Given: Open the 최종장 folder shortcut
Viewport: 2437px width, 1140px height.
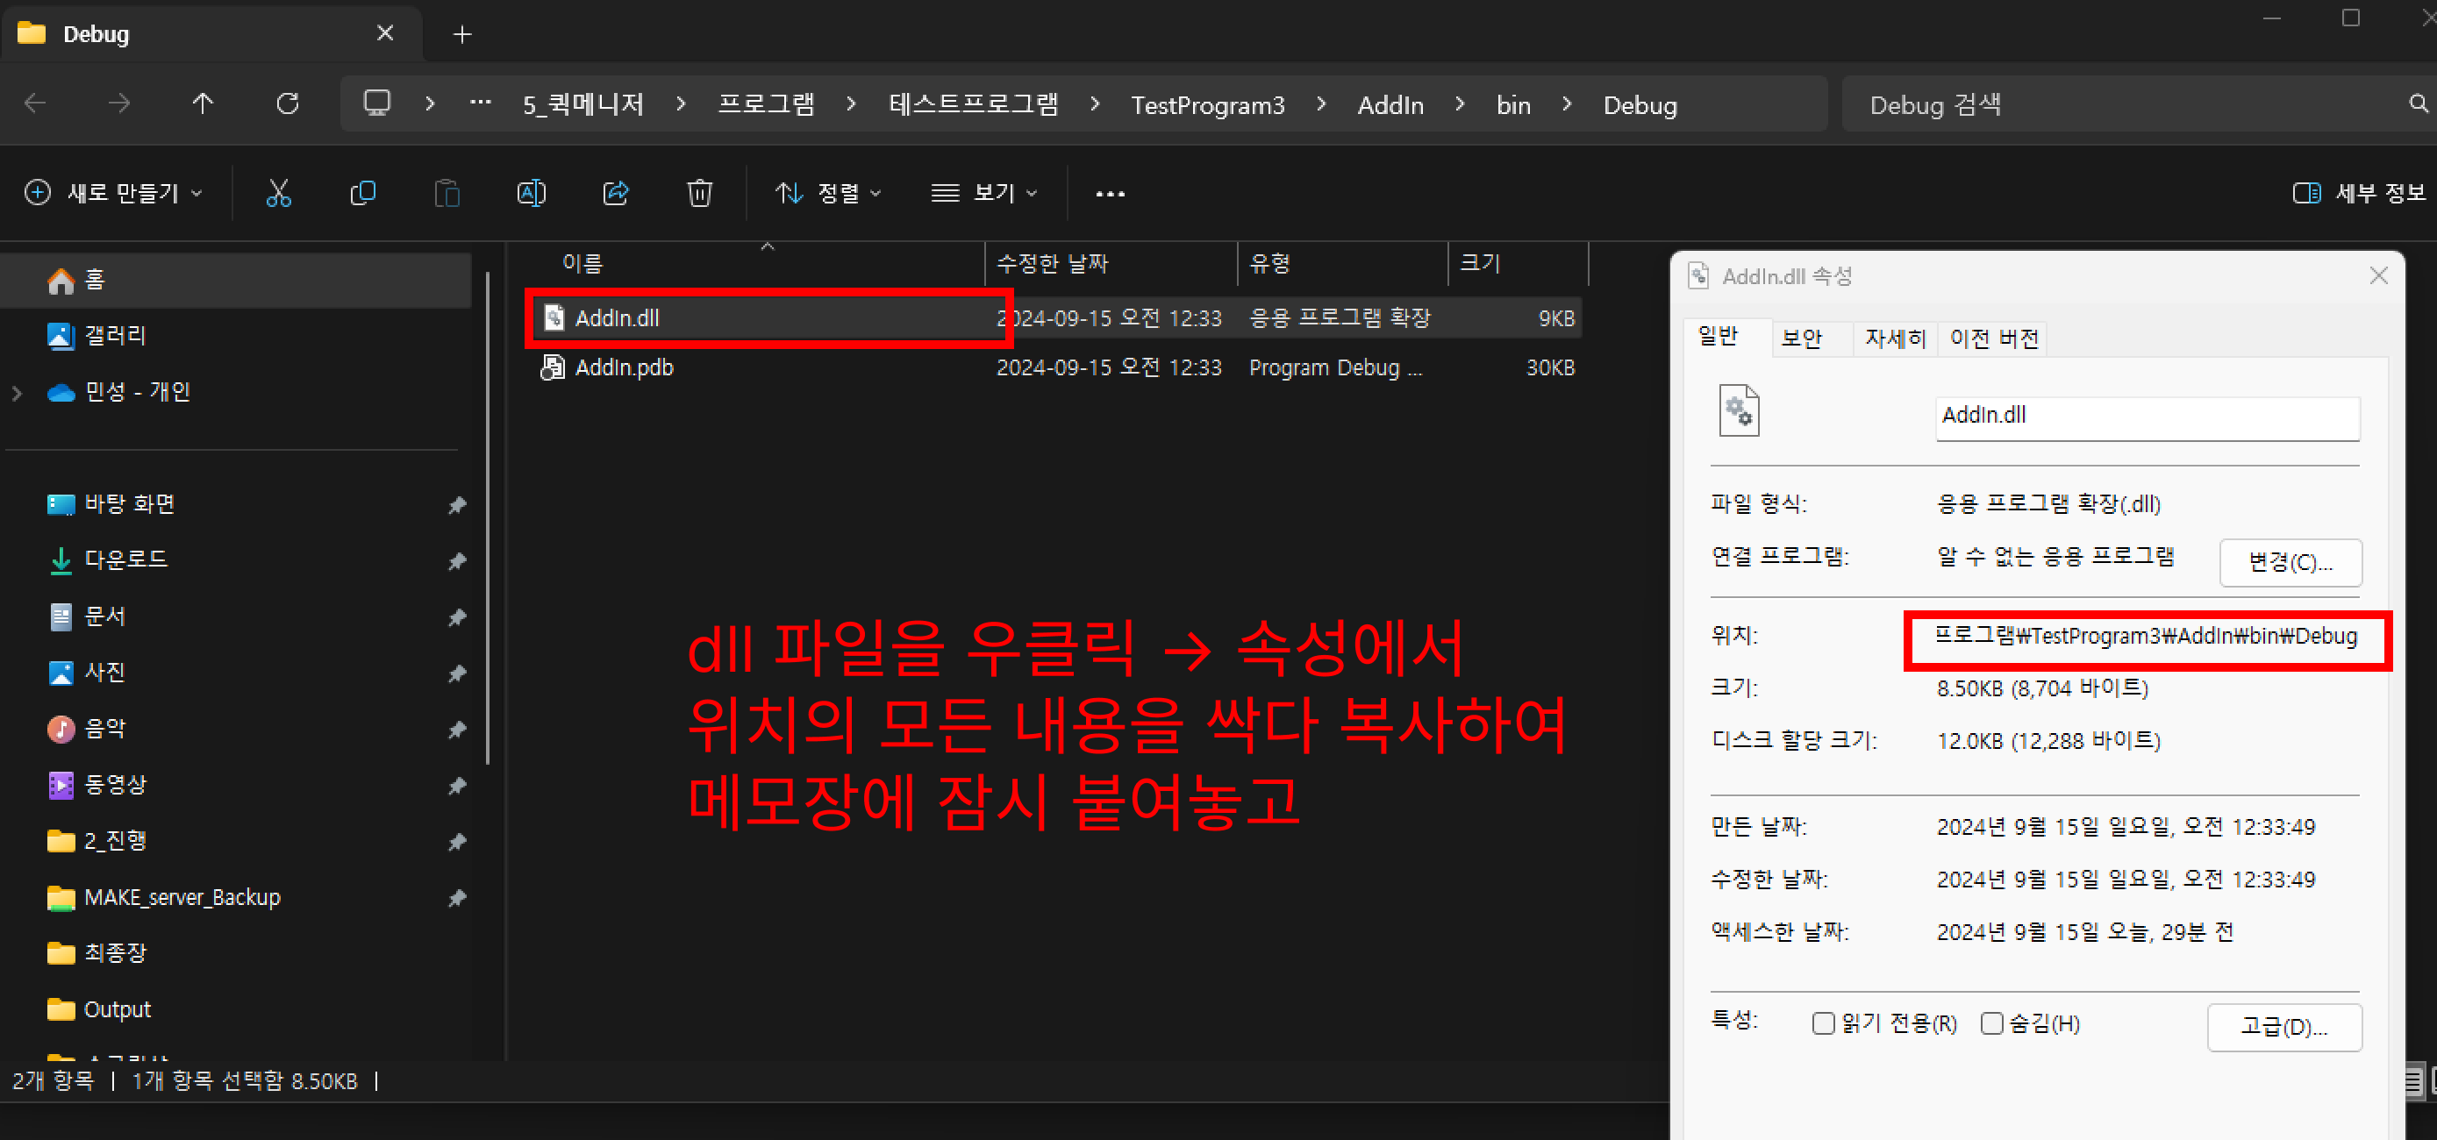Looking at the screenshot, I should pos(237,953).
